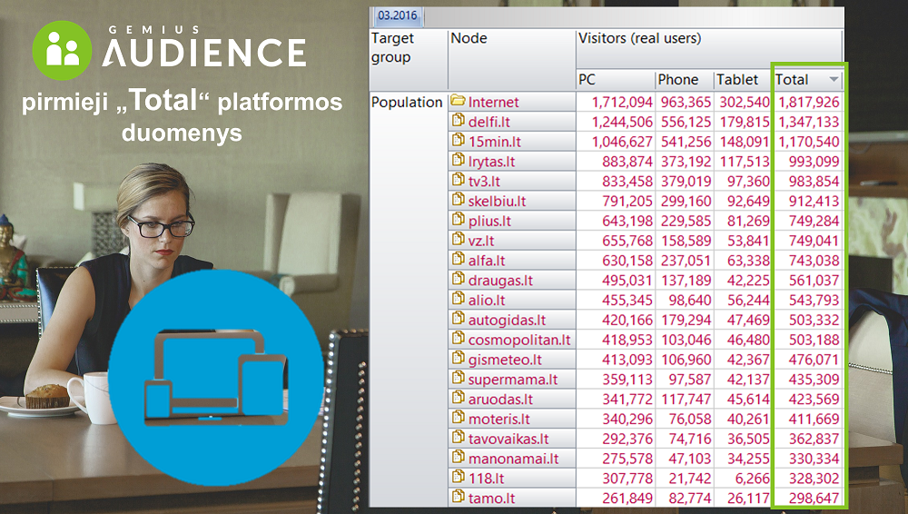Click the delfi.lt page icon
Screen dimensions: 908x514
point(458,121)
